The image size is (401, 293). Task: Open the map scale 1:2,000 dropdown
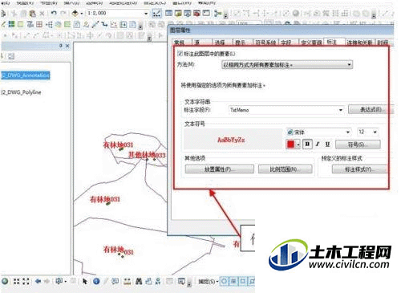(146, 13)
